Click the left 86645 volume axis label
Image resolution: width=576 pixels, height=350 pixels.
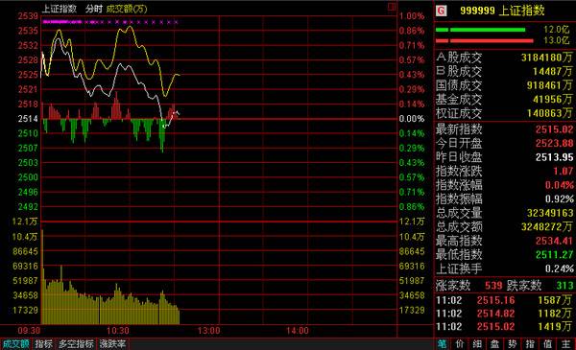point(25,251)
